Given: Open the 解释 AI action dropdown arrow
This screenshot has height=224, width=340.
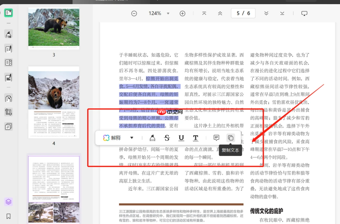Looking at the screenshot, I should point(132,138).
